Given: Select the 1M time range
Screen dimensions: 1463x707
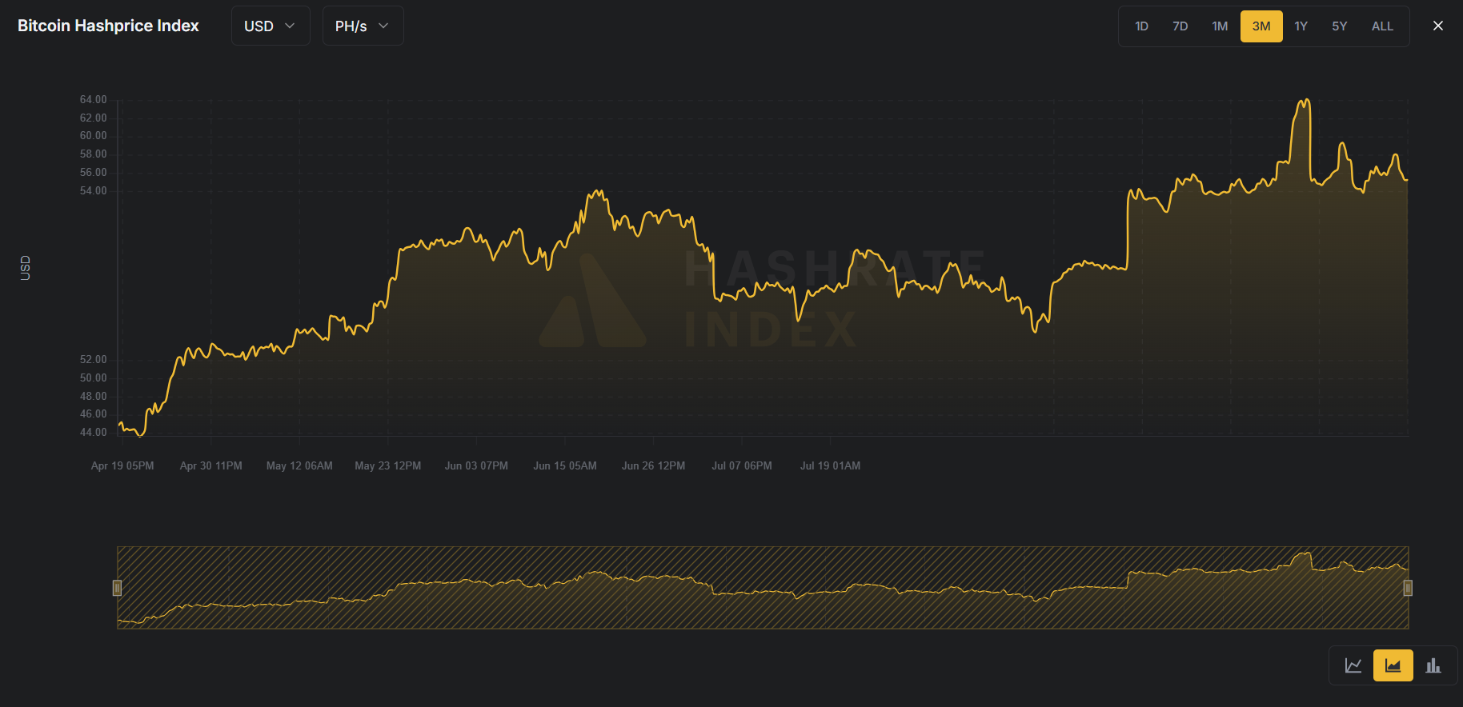Looking at the screenshot, I should pyautogui.click(x=1220, y=26).
